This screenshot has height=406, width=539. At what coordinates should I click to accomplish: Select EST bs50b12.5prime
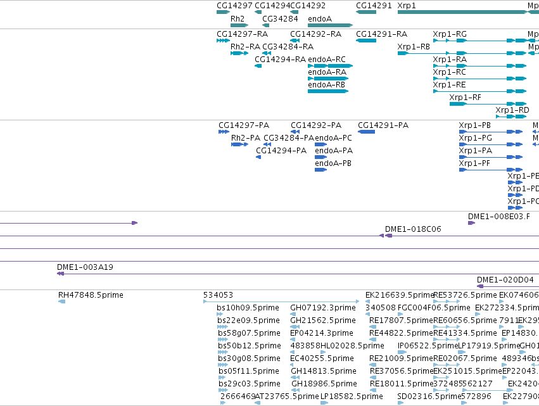click(x=223, y=352)
